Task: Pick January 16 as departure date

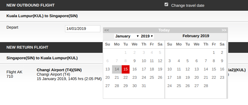Action: (135, 69)
